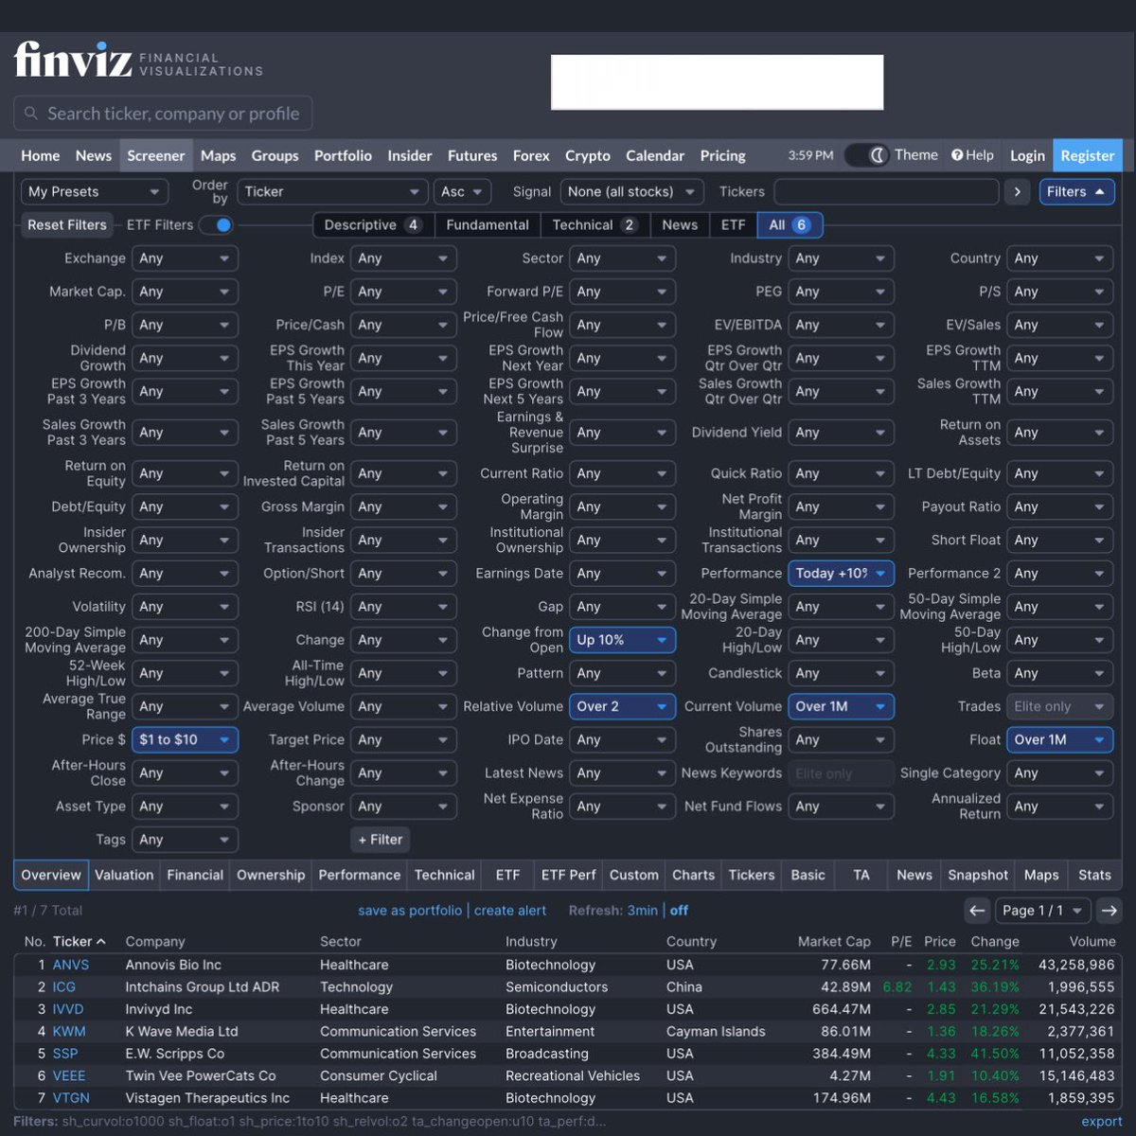
Task: Sort by the Ticker column header
Action: [x=79, y=942]
